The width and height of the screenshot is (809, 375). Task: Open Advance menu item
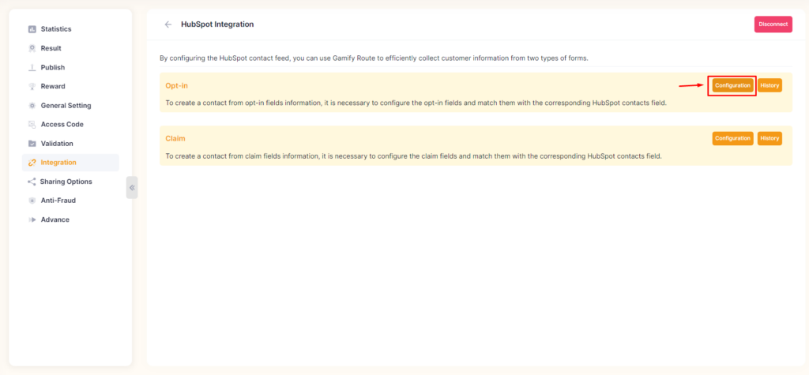pyautogui.click(x=70, y=219)
